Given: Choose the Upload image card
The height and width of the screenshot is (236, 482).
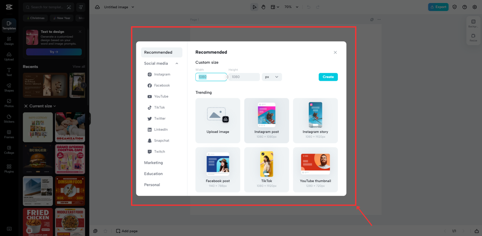Looking at the screenshot, I should tap(218, 121).
